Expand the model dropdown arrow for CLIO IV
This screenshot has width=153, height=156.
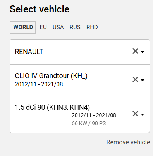tap(143, 80)
